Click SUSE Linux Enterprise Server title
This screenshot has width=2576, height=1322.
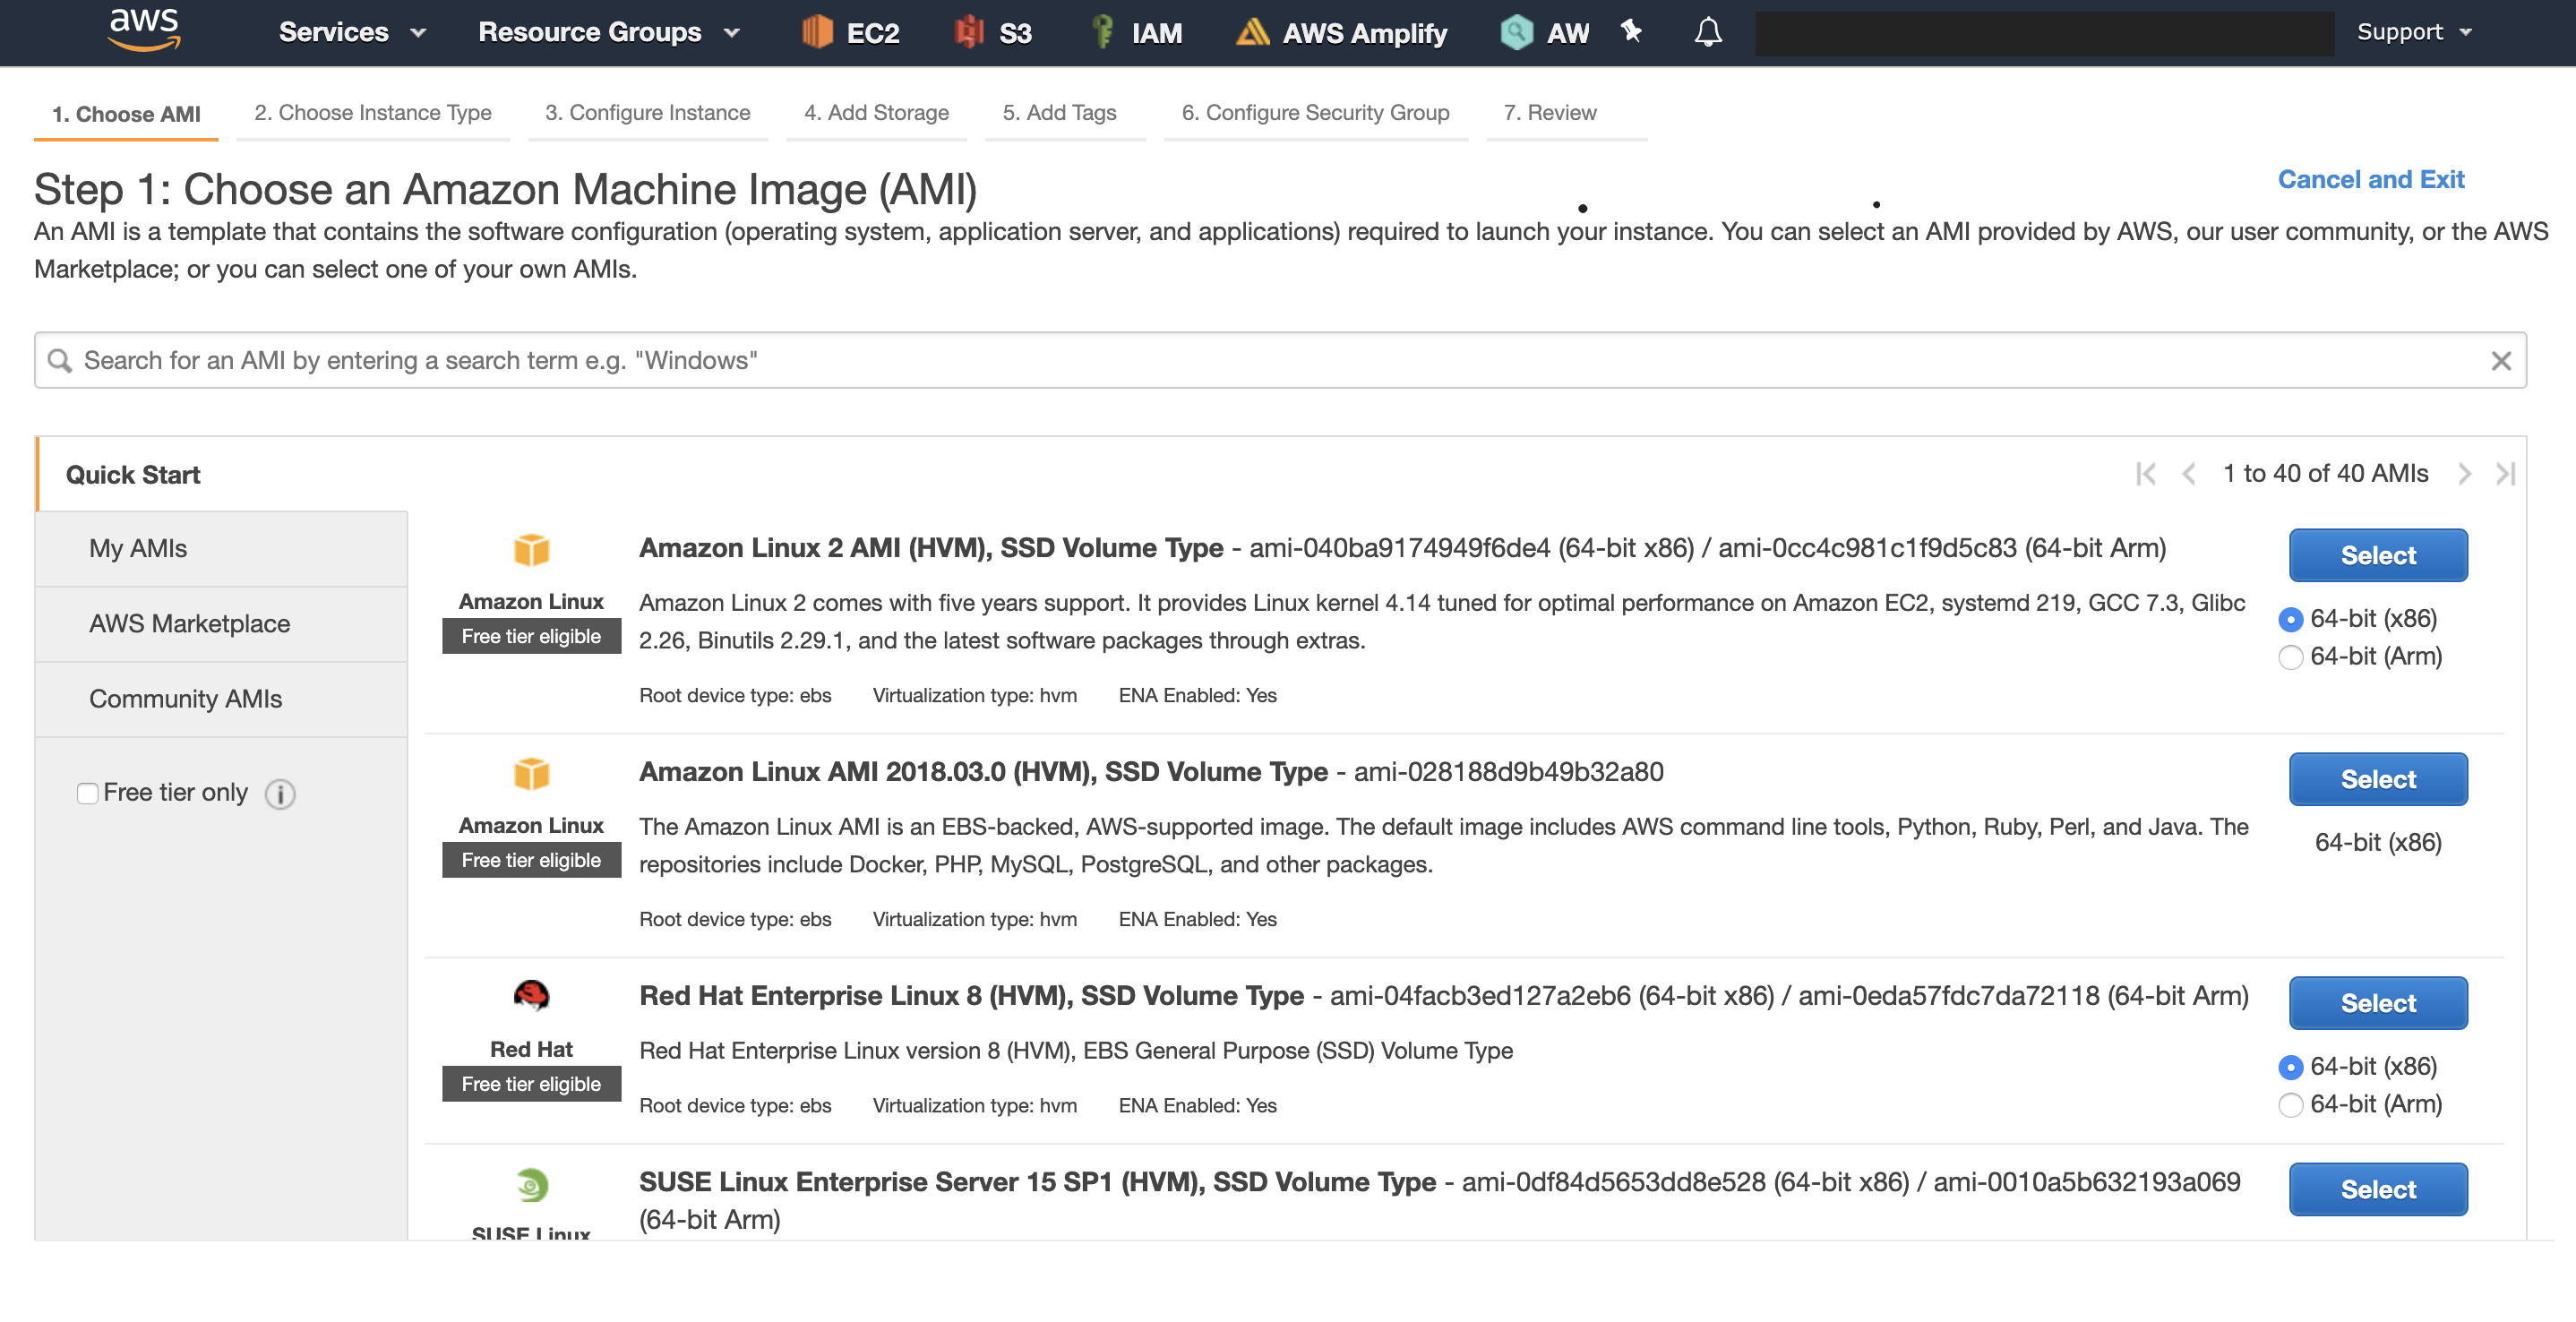[1037, 1182]
